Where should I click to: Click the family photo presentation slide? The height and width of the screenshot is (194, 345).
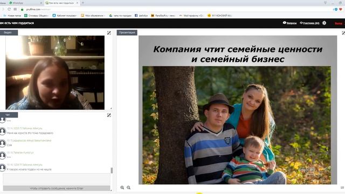coord(238,110)
